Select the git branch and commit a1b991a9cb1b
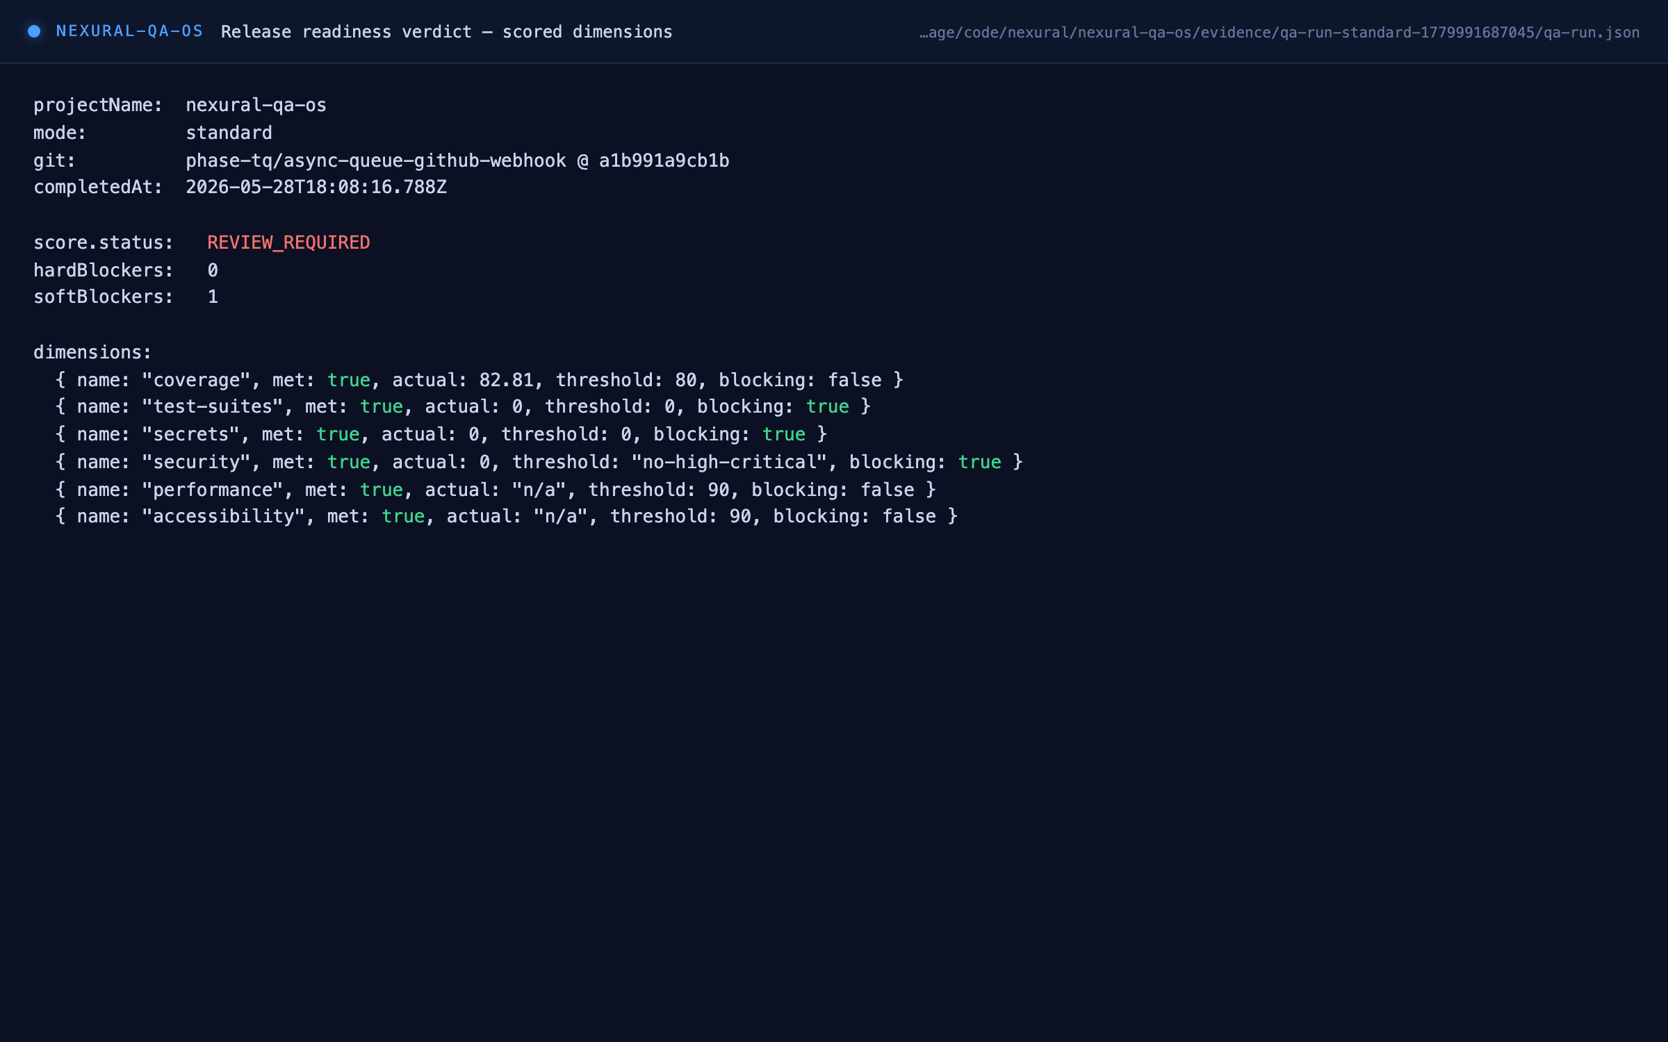This screenshot has width=1668, height=1042. click(457, 160)
